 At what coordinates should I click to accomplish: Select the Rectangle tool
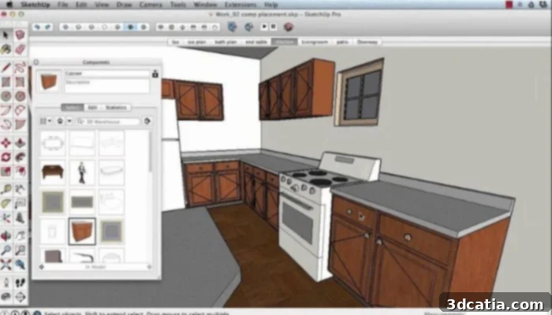6,82
